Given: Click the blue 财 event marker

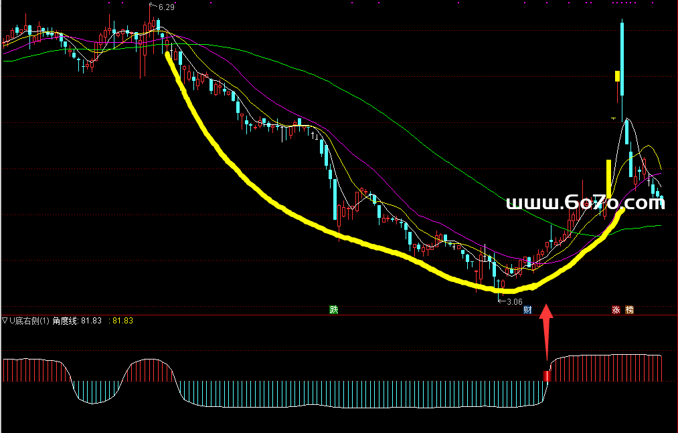Looking at the screenshot, I should pyautogui.click(x=527, y=310).
